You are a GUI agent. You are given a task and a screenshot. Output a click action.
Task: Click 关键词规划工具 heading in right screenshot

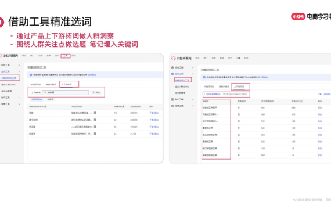[x=210, y=70]
